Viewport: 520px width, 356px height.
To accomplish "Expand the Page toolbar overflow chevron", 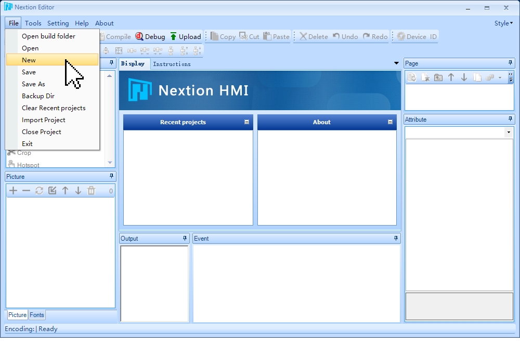I will tap(511, 77).
